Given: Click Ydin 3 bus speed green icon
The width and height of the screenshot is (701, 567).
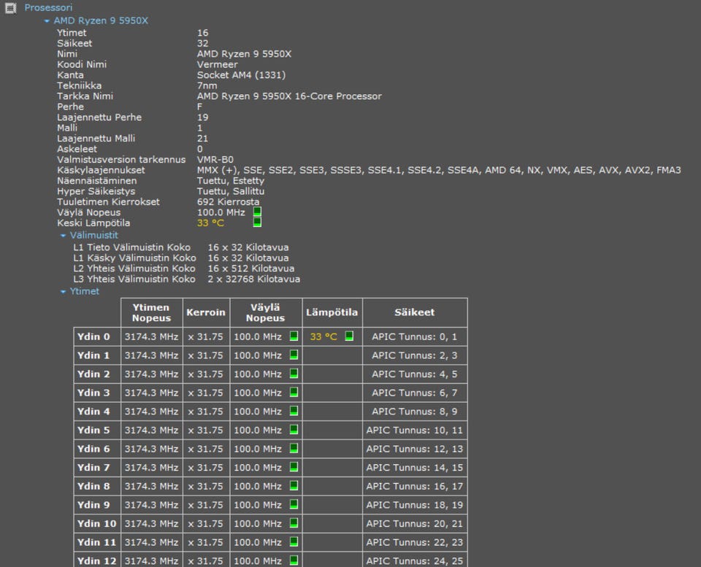Looking at the screenshot, I should pos(294,393).
